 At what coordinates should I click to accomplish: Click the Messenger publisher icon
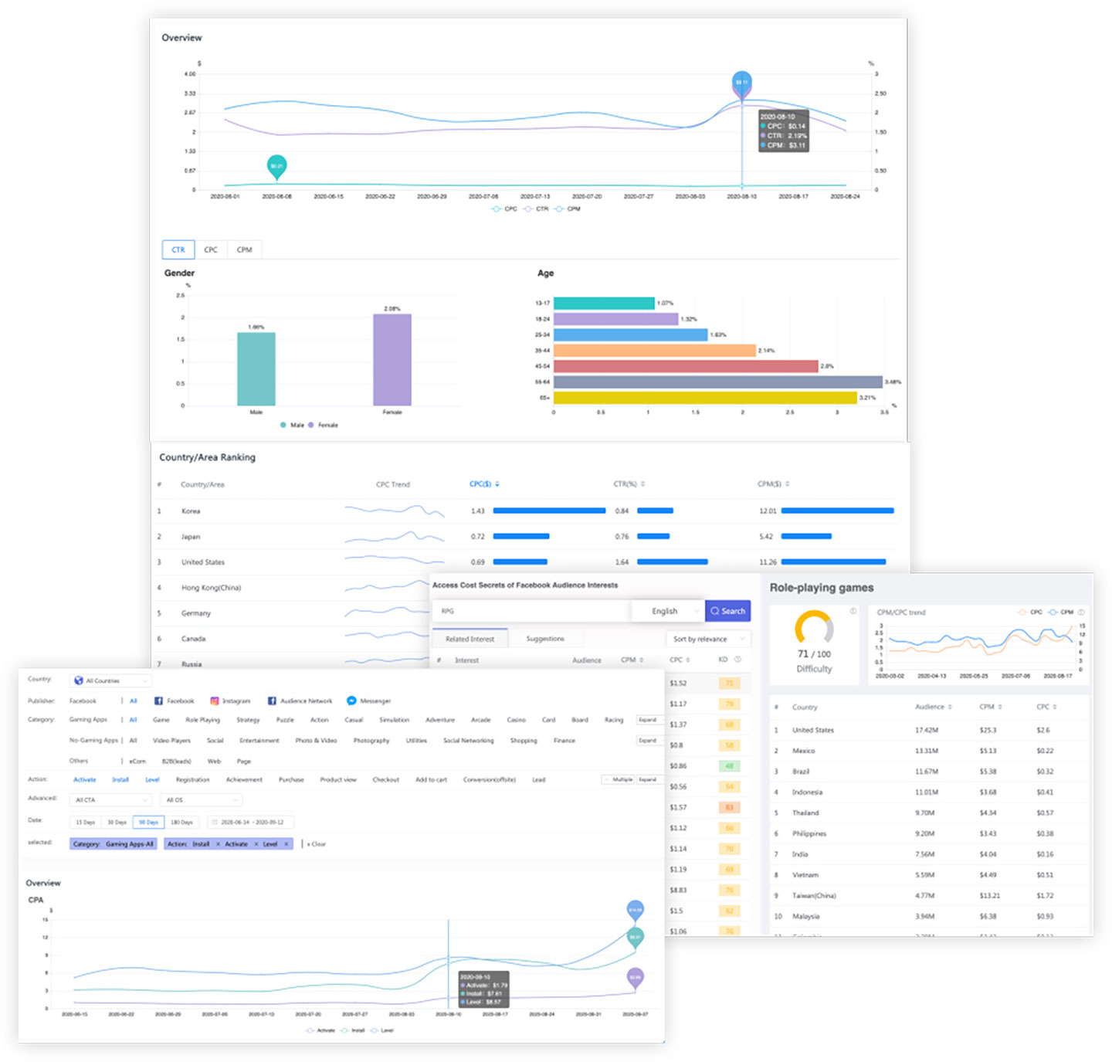(351, 701)
